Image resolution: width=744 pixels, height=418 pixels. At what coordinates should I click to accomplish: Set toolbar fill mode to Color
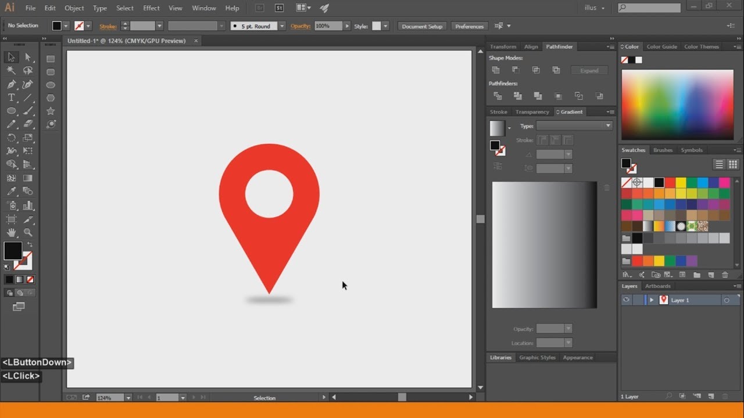coord(9,279)
